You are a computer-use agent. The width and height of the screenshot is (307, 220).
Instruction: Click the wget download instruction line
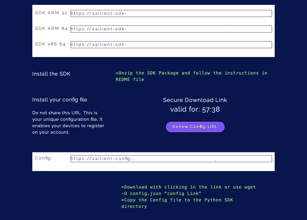(189, 190)
